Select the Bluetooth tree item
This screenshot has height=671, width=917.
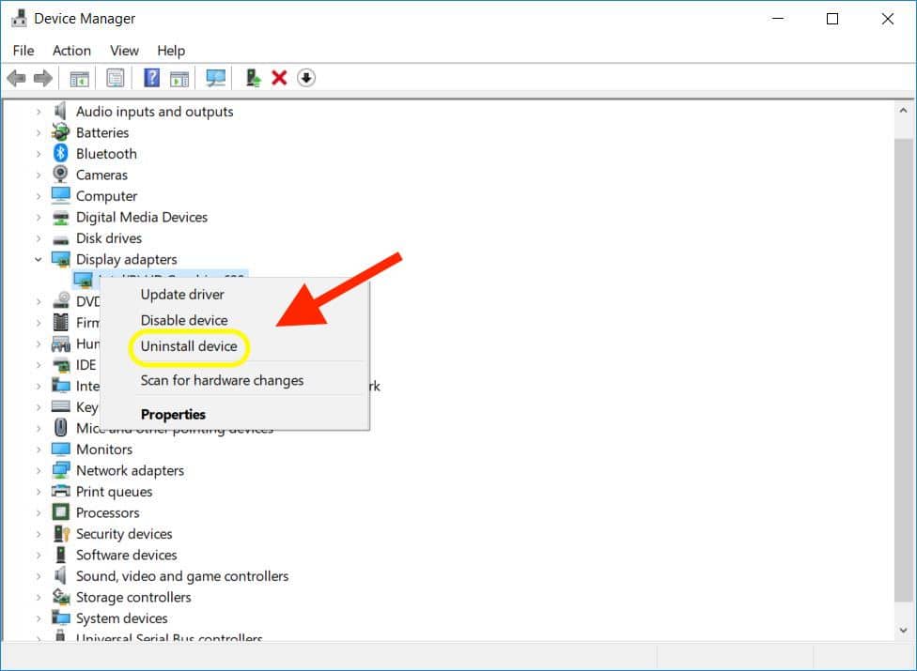coord(106,154)
